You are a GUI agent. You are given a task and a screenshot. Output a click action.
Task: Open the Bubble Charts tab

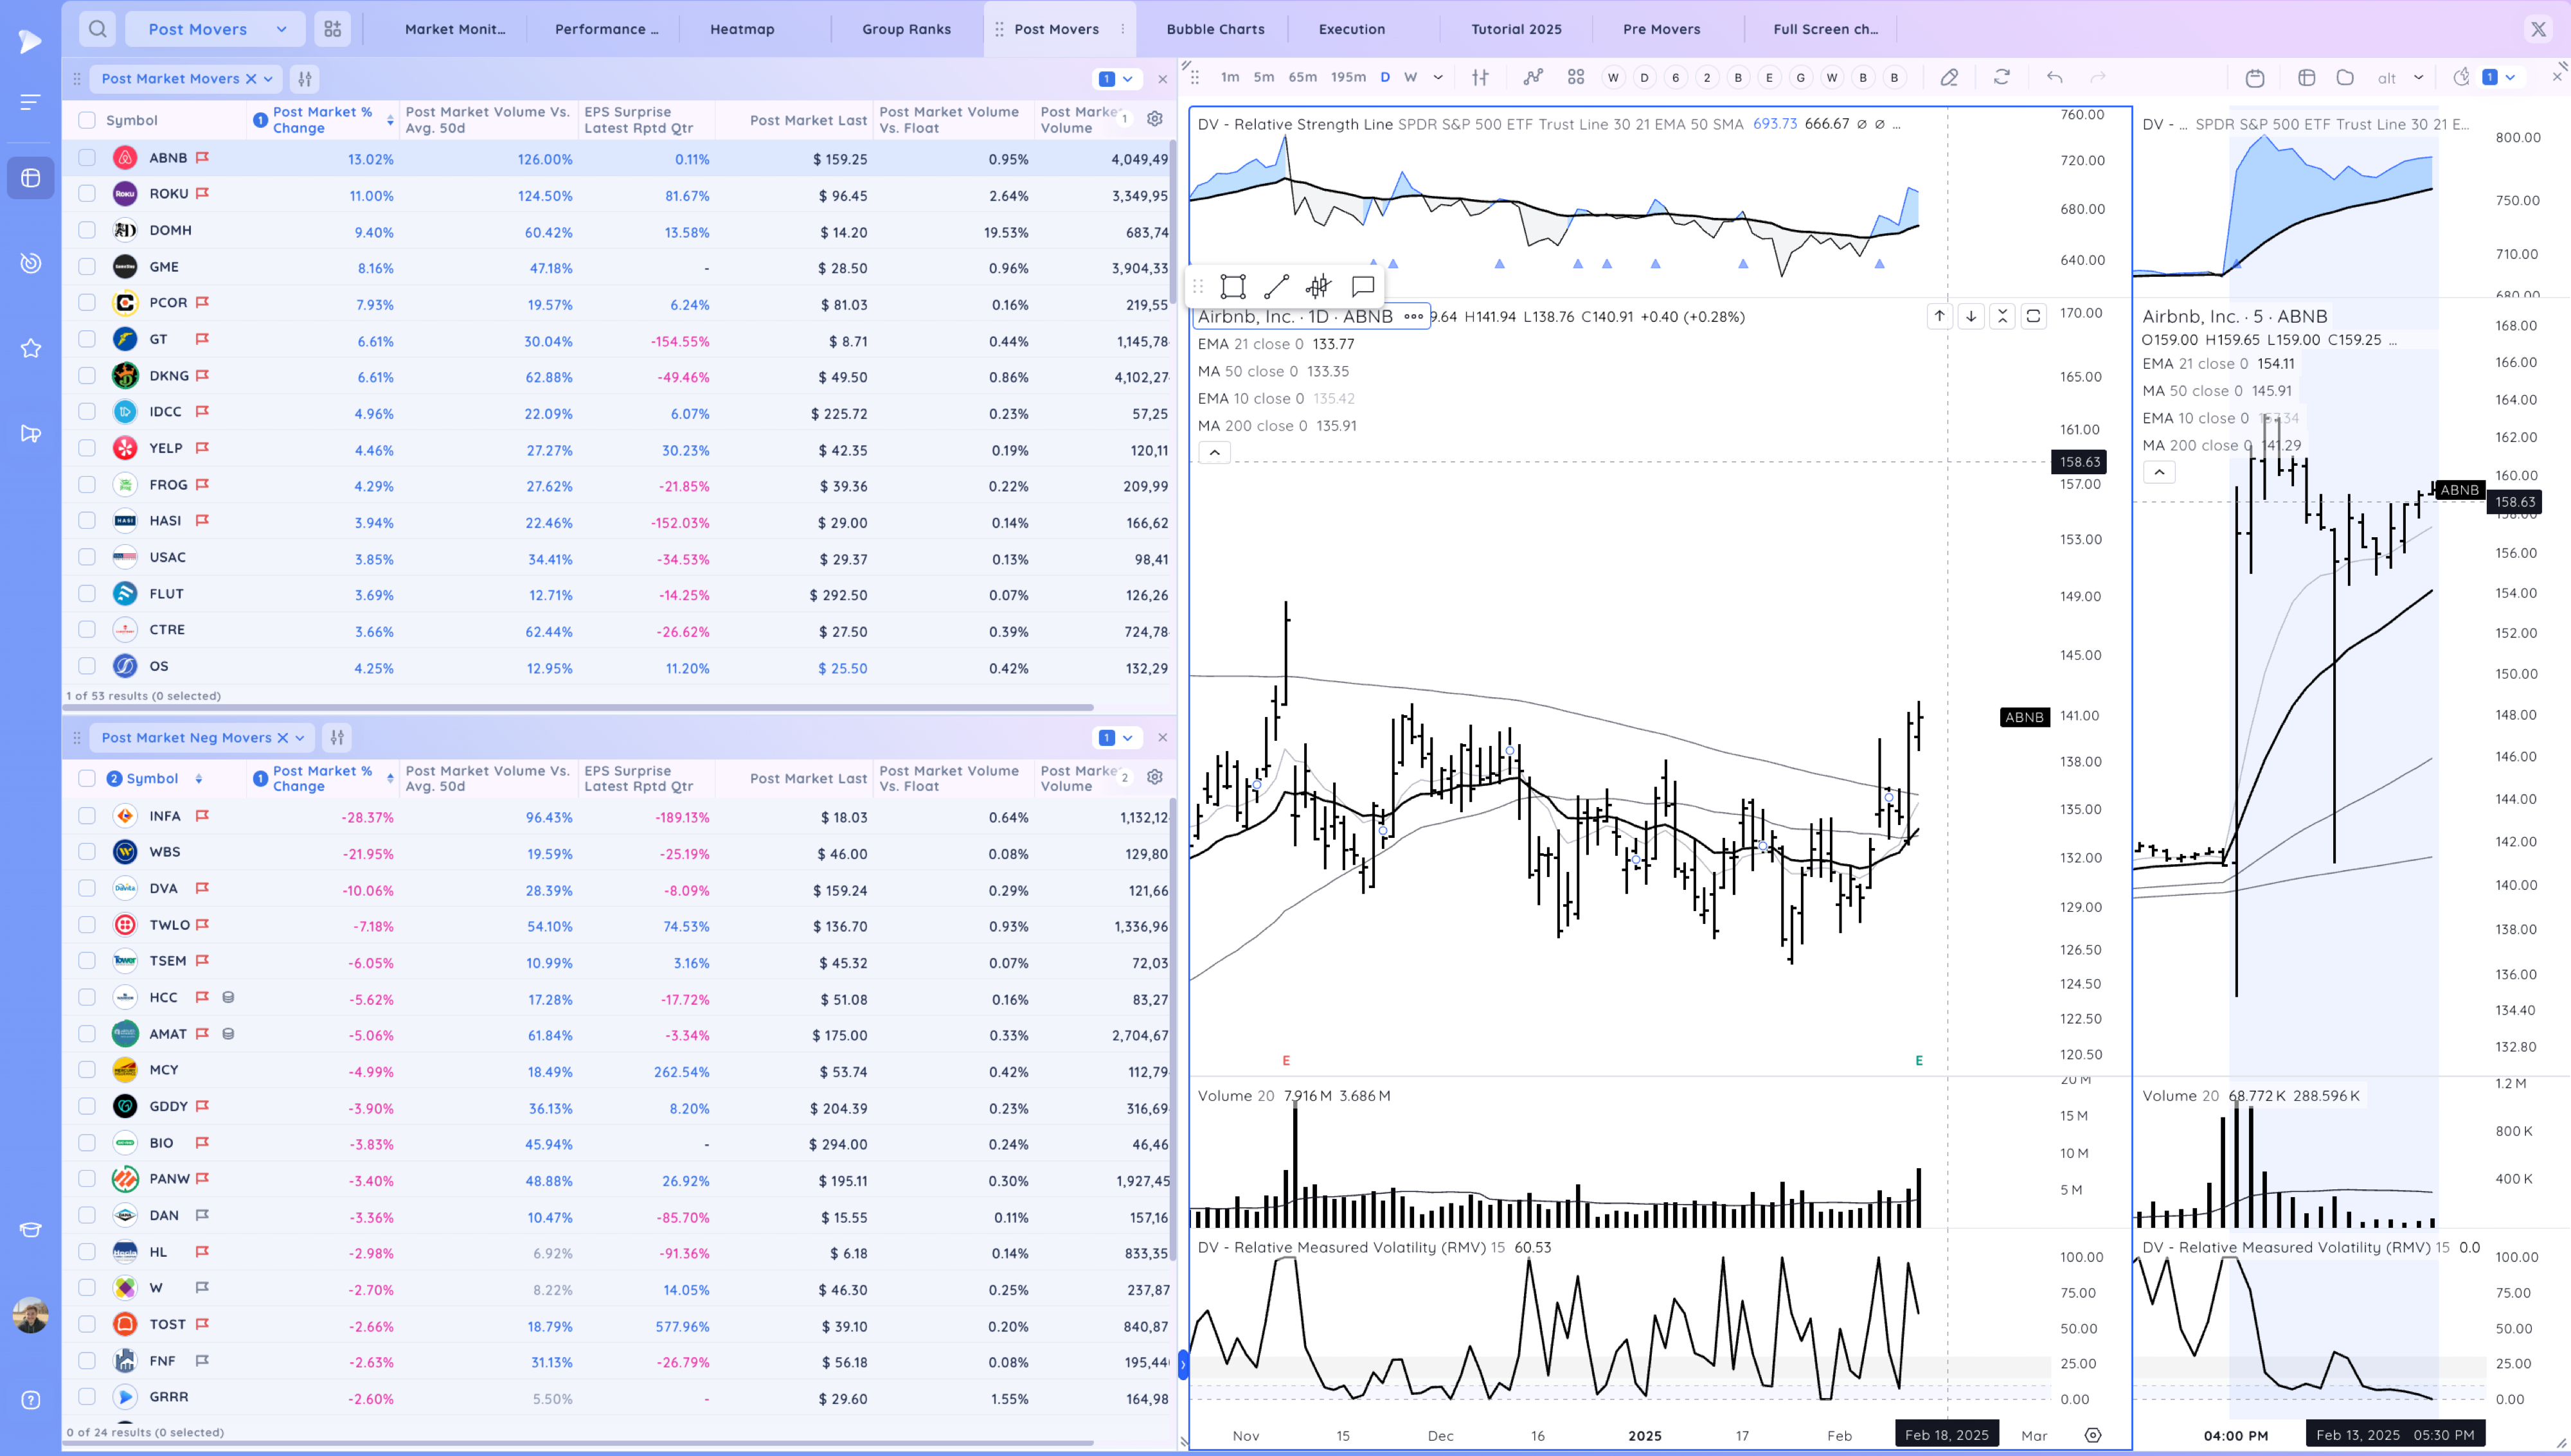[x=1215, y=29]
